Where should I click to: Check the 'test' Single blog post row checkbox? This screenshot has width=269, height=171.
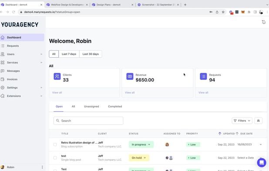55,158
